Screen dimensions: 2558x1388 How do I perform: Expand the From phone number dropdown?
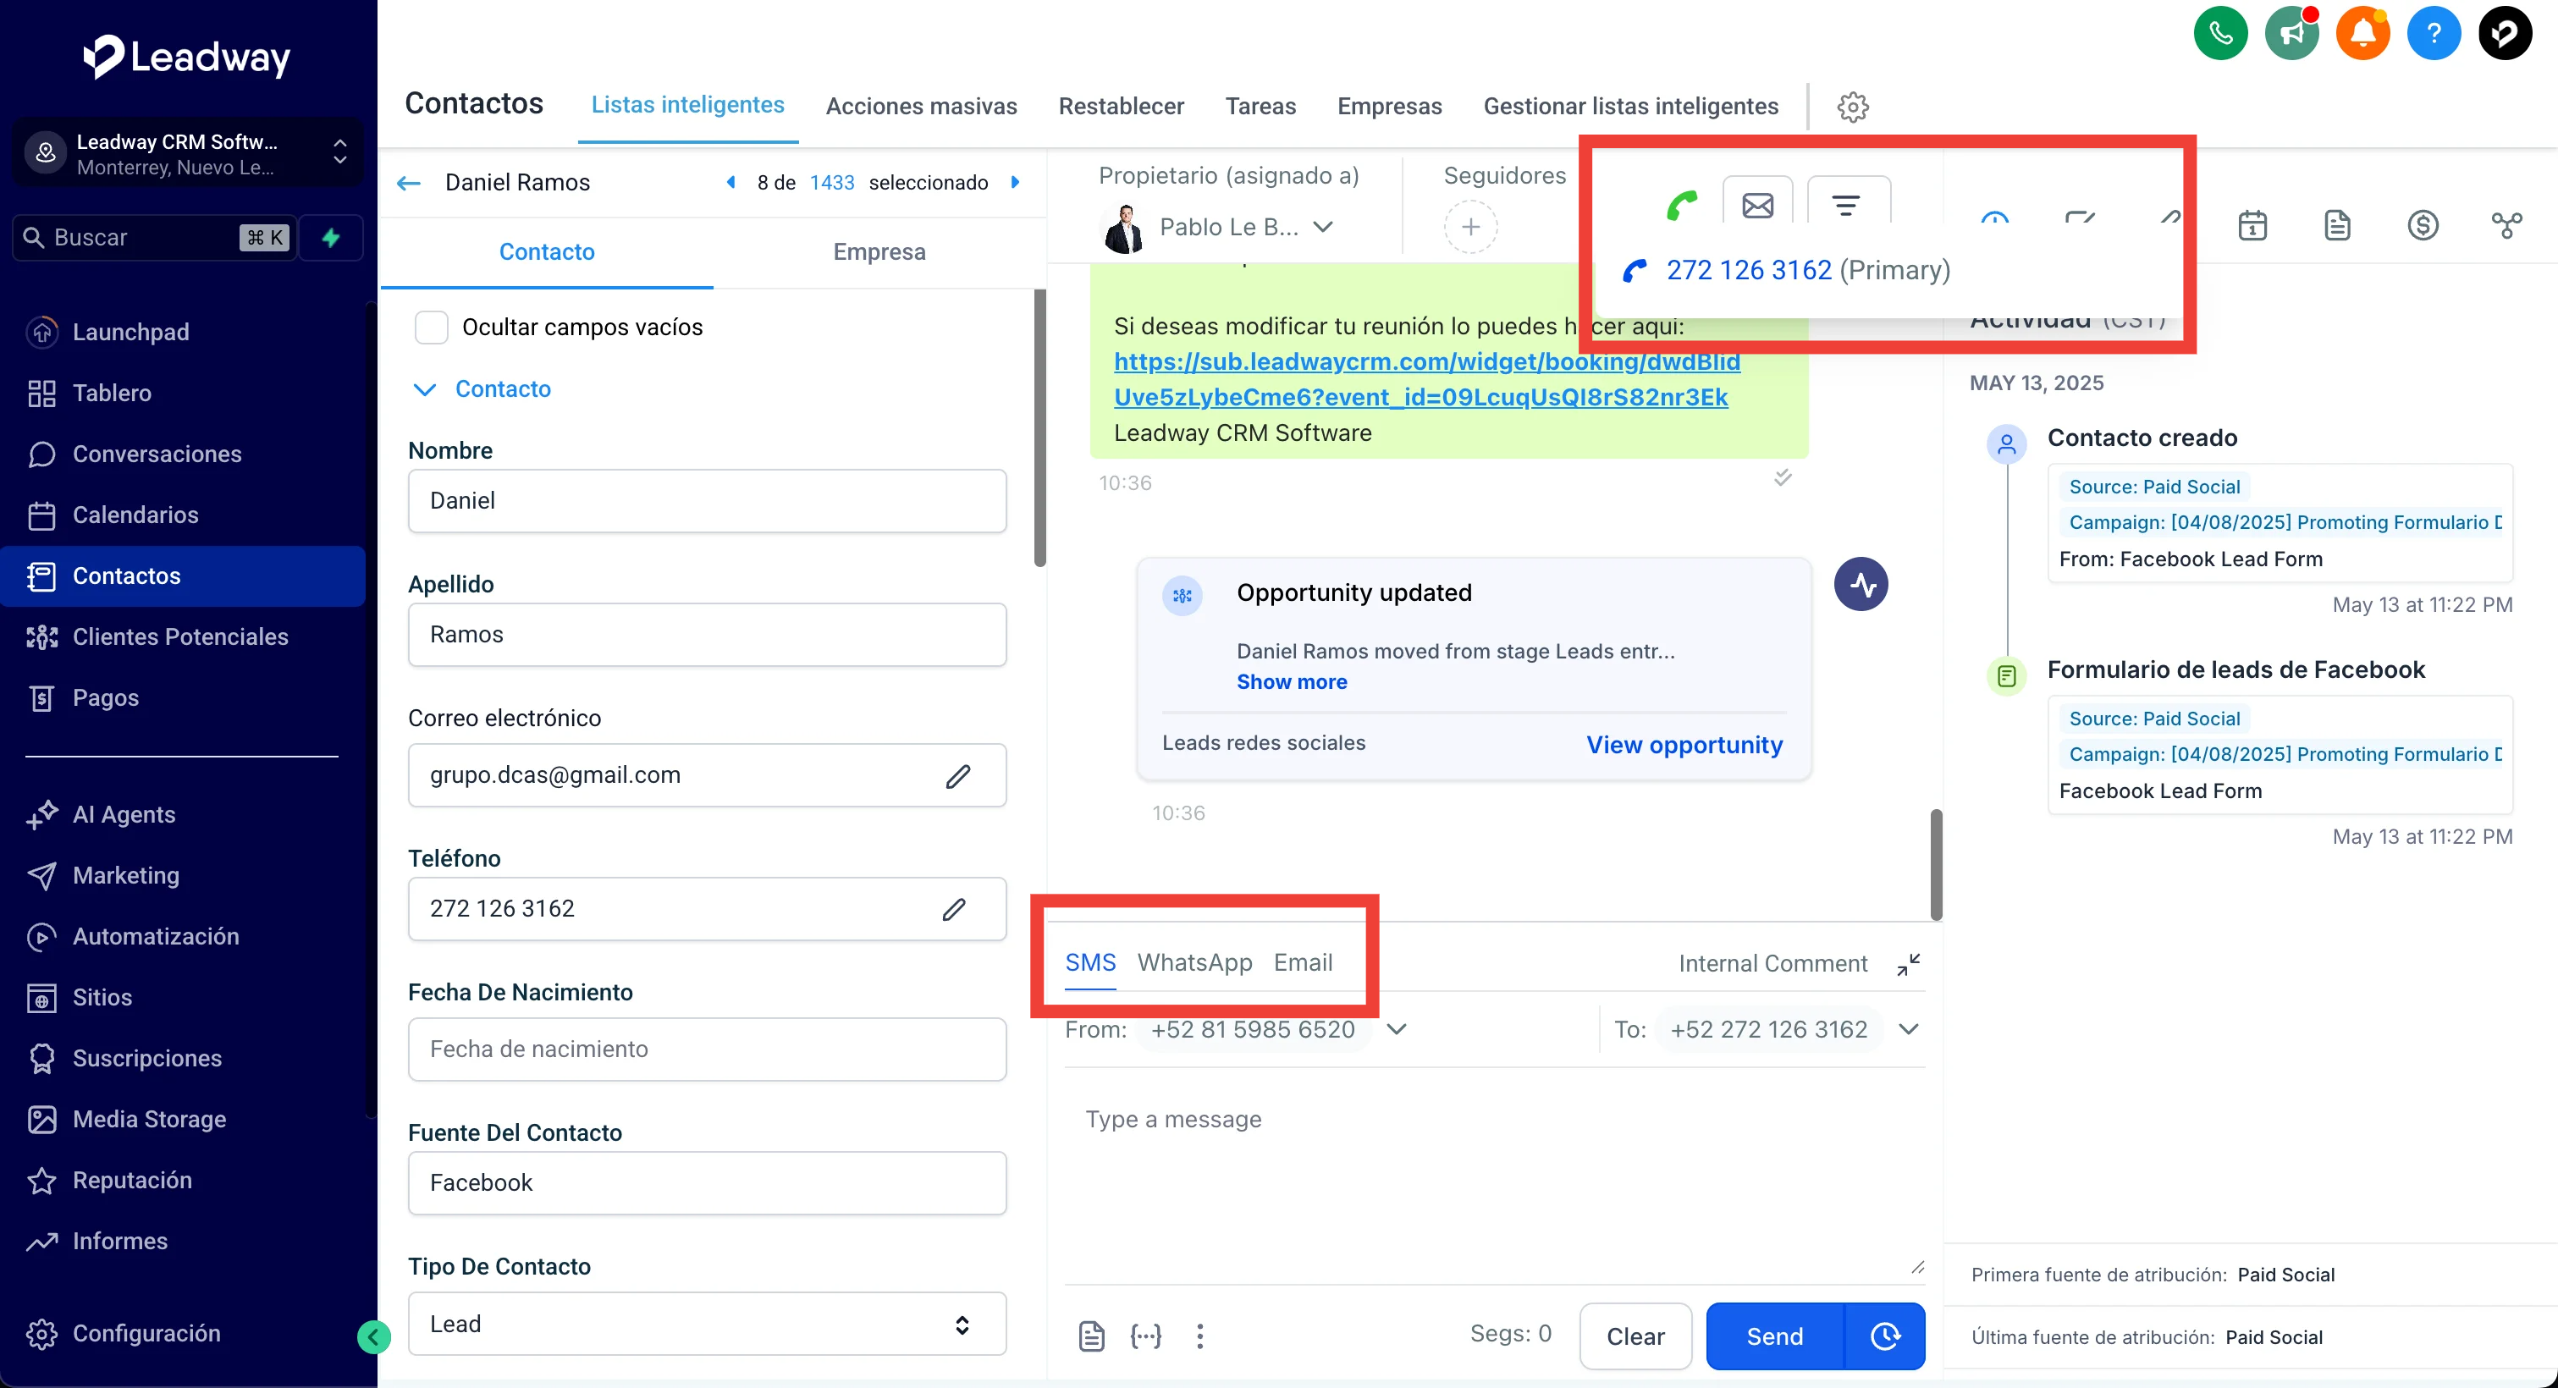point(1396,1030)
